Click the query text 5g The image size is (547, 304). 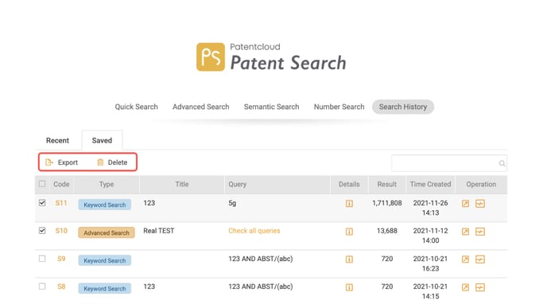232,203
